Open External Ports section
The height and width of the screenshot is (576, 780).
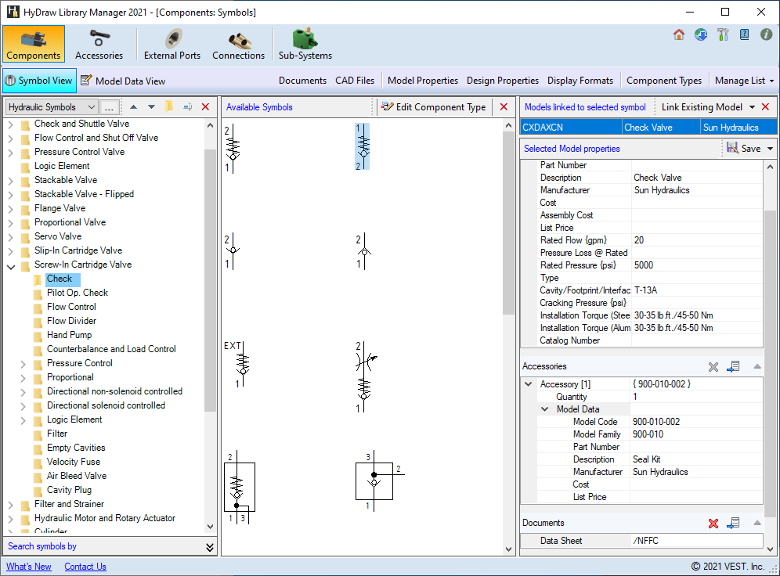pyautogui.click(x=172, y=44)
